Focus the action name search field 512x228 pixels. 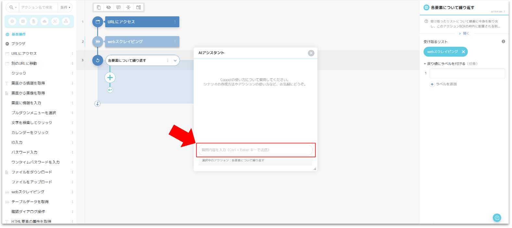click(x=38, y=7)
